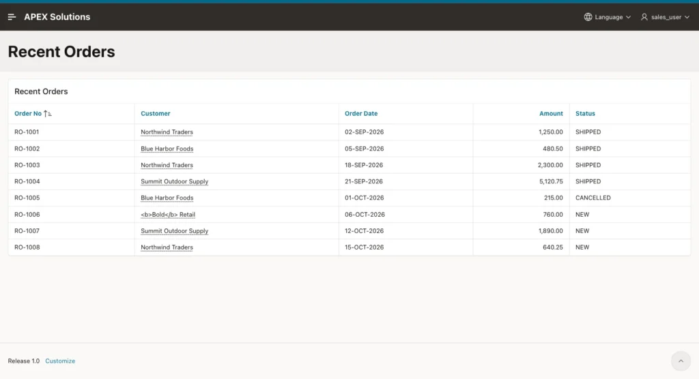
Task: Click amount value 1,250.00
Action: 551,132
